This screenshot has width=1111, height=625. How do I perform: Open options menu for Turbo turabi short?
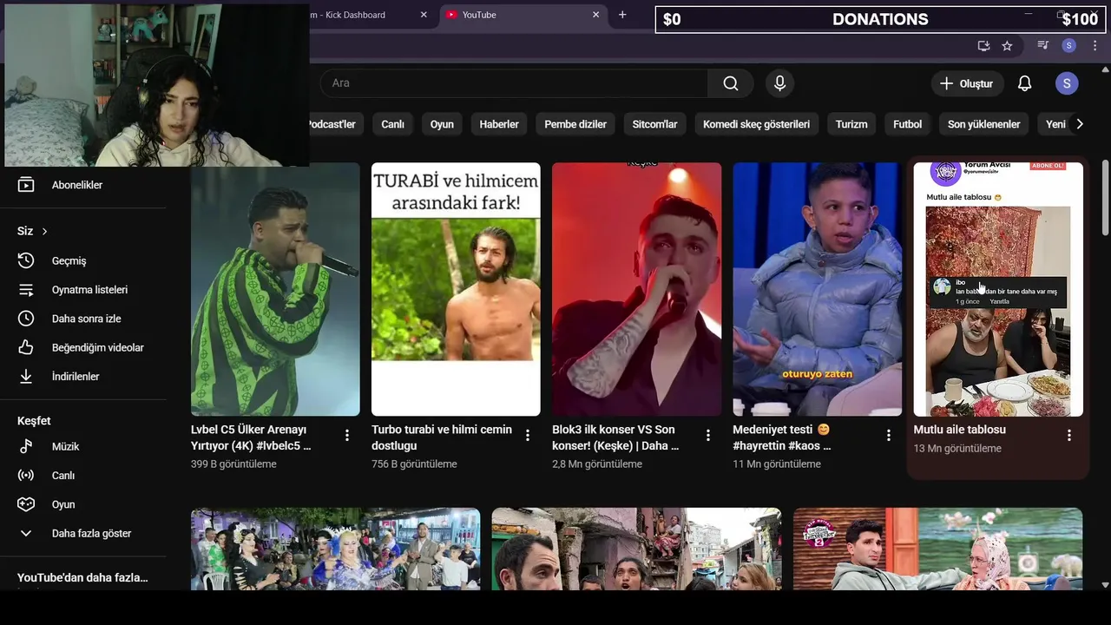(x=528, y=435)
